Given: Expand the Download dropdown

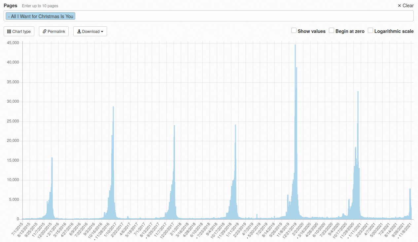Looking at the screenshot, I should pos(90,32).
